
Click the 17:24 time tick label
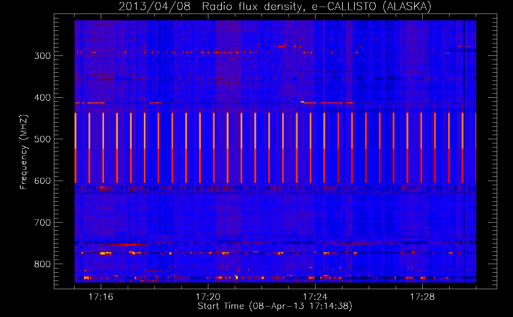315,297
